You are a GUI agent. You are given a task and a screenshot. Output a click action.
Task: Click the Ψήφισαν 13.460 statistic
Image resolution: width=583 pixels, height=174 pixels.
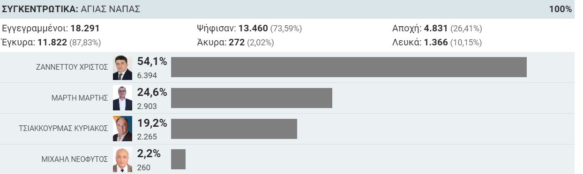pos(249,29)
